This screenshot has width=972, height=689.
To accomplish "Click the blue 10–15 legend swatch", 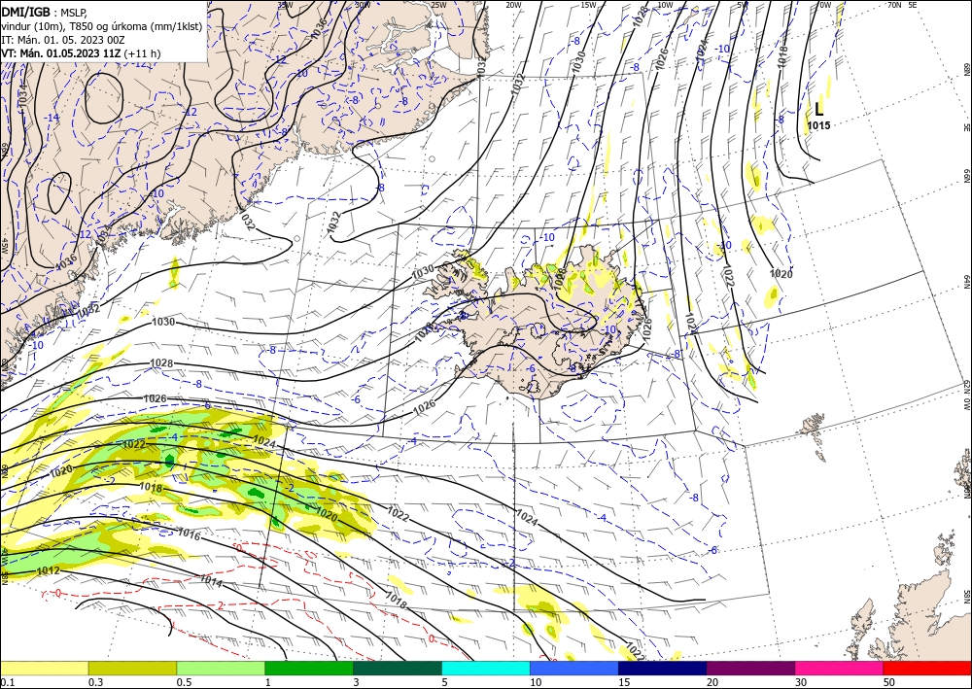I will [574, 668].
